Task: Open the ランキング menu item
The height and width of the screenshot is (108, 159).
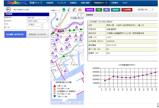Action: [x=62, y=3]
